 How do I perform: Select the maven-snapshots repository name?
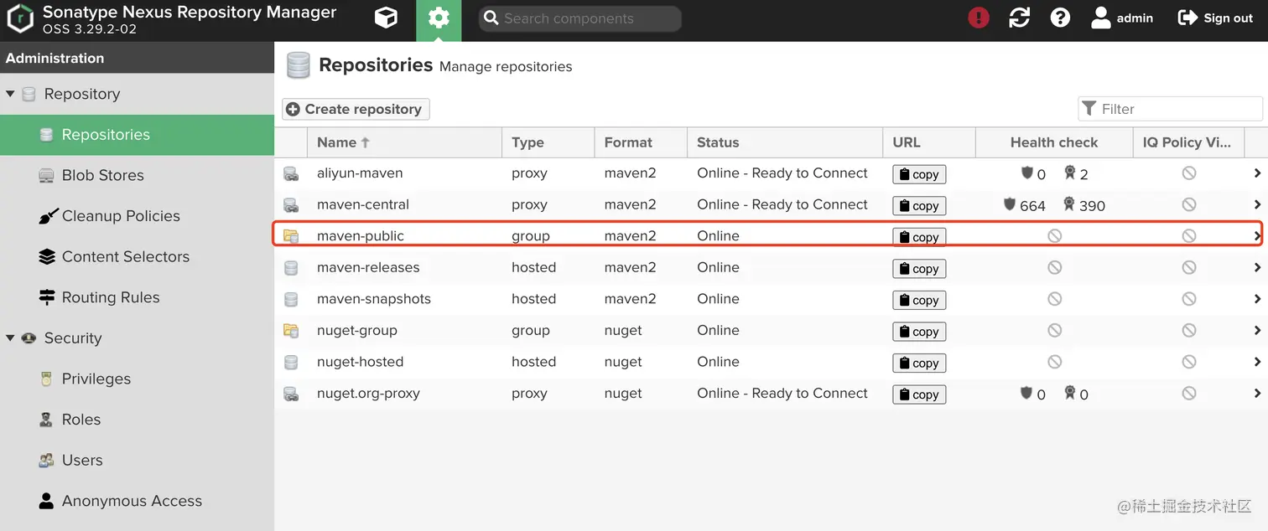[374, 299]
